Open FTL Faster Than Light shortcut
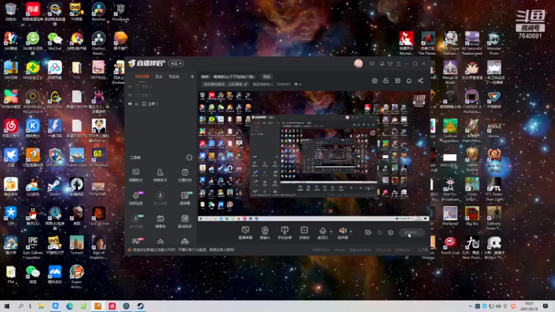This screenshot has height=312, width=555. click(494, 189)
